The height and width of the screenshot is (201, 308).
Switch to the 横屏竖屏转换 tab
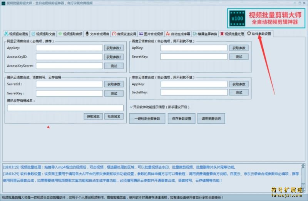(205, 34)
